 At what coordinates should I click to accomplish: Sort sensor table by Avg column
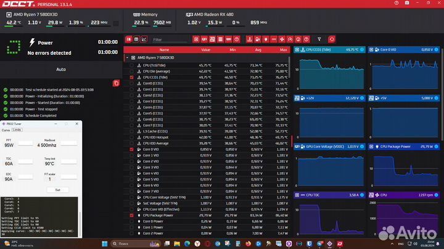tap(258, 50)
